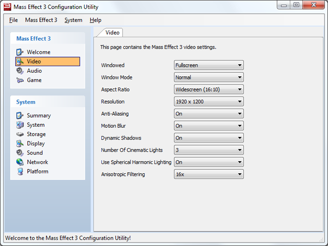
Task: Click the Video monitor icon in sidebar
Action: pyautogui.click(x=20, y=62)
